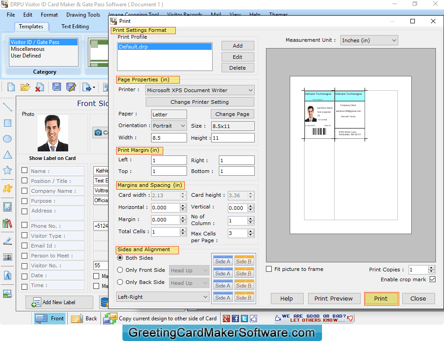Increase the Horizontal spacing value
This screenshot has width=444, height=341.
(183, 205)
